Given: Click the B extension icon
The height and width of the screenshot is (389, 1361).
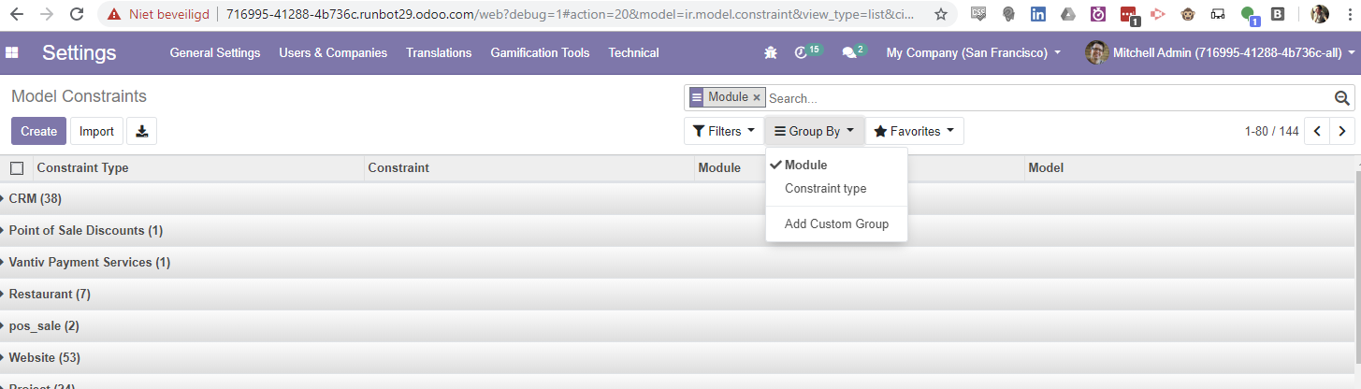Looking at the screenshot, I should pos(1278,14).
